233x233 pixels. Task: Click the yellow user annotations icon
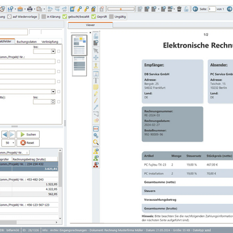[x=96, y=151]
